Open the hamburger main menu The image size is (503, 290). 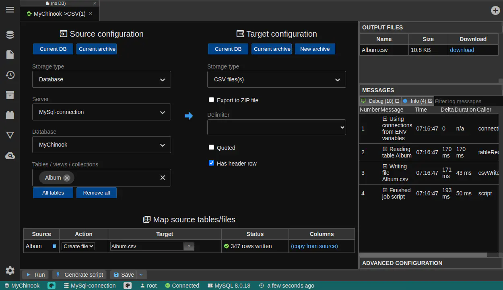coord(10,10)
